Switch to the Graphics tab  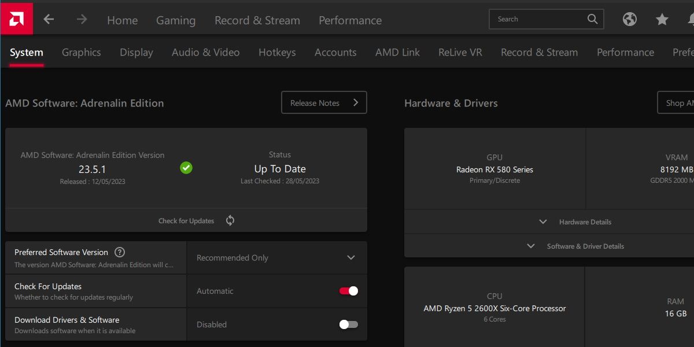81,52
